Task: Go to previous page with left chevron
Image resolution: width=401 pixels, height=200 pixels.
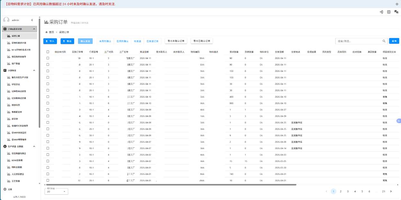Action: 326,191
